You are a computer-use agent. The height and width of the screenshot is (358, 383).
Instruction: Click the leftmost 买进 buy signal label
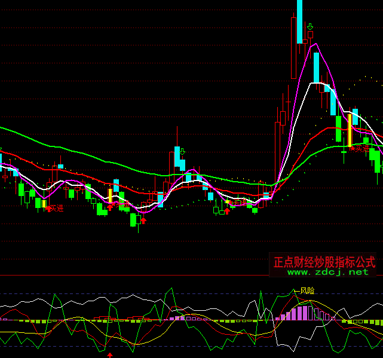[x=55, y=208]
